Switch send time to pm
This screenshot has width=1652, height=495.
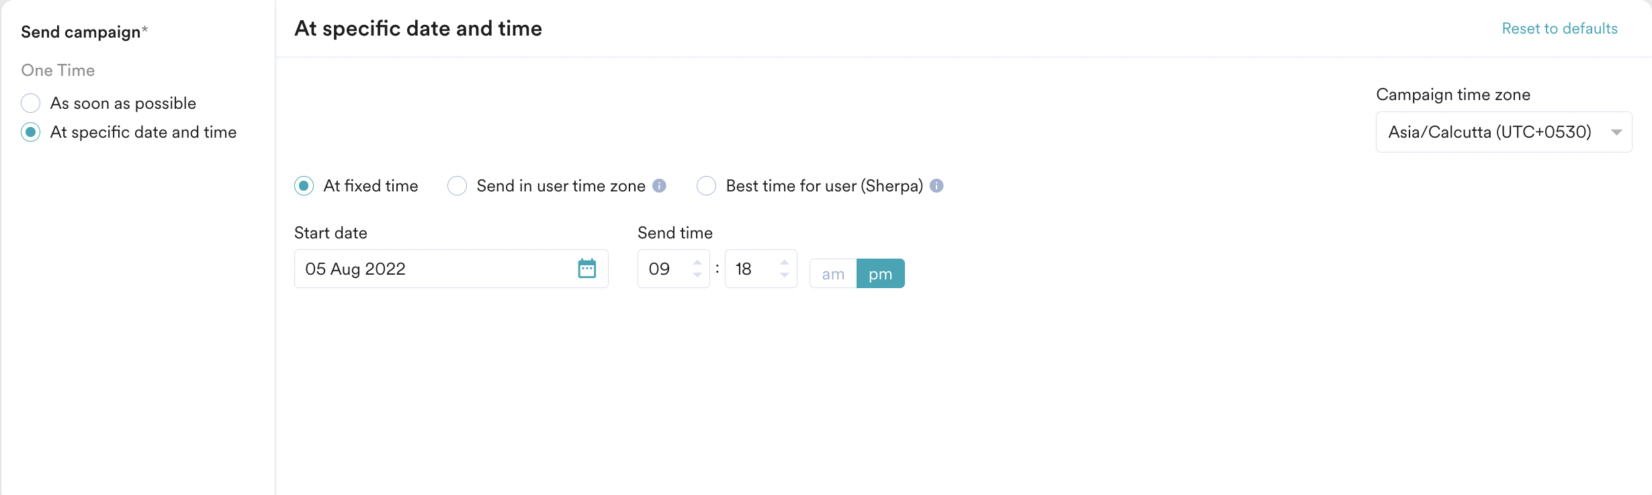click(x=881, y=273)
